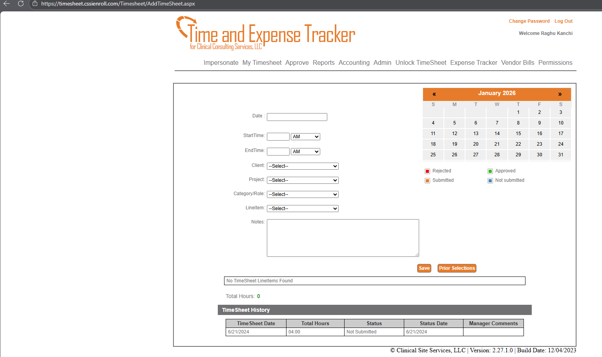Select January 21 in the calendar
The image size is (602, 357).
pyautogui.click(x=497, y=144)
